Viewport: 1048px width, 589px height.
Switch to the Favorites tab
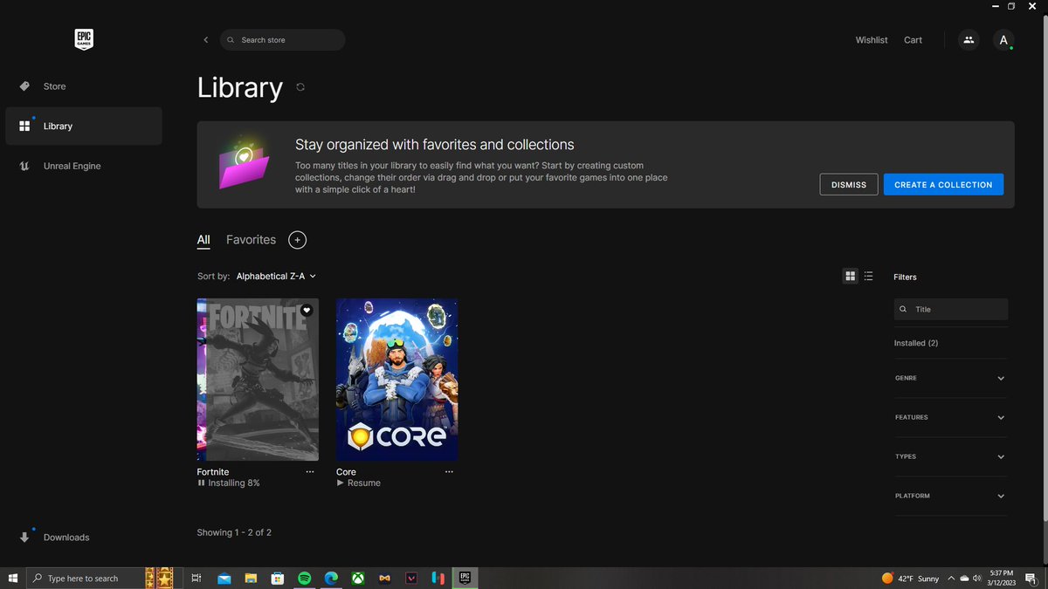coord(251,240)
